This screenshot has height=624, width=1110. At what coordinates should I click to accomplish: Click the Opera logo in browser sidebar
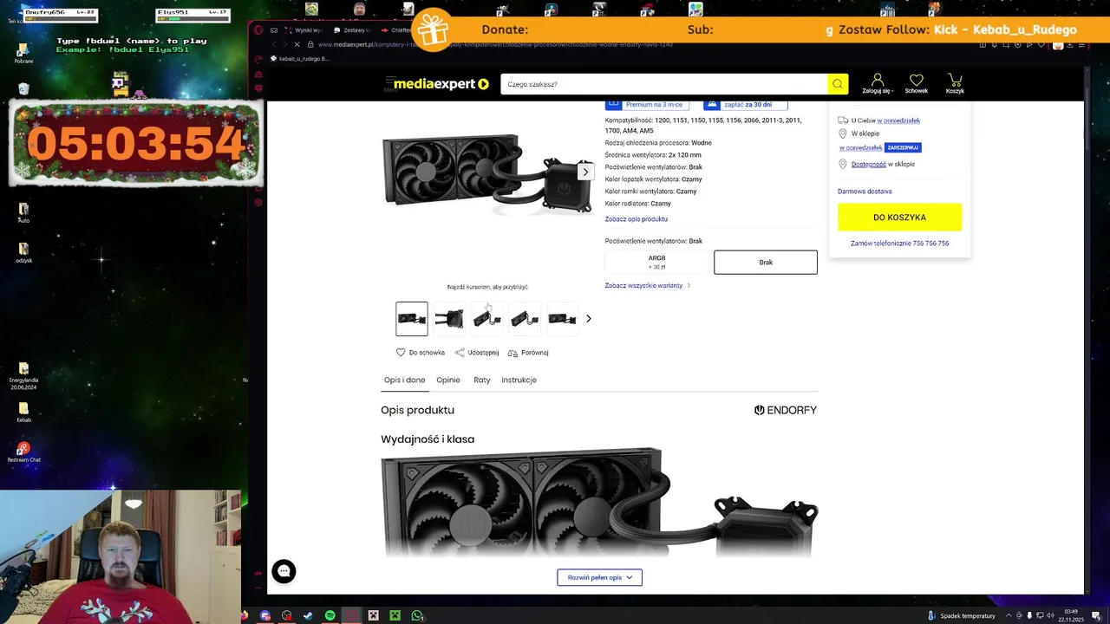tap(258, 29)
